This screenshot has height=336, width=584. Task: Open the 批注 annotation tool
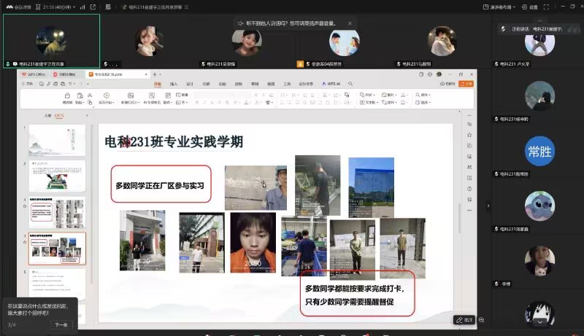click(x=464, y=320)
